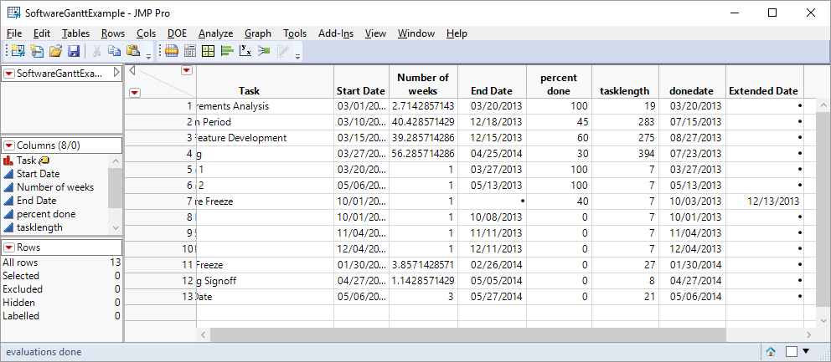Open status bar window list dropdown arrow
The width and height of the screenshot is (831, 362).
click(807, 351)
